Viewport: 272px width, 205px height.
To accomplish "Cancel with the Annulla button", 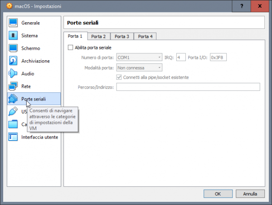I will [x=250, y=194].
